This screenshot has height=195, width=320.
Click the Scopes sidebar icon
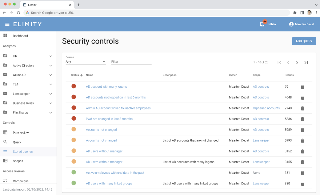point(5,161)
